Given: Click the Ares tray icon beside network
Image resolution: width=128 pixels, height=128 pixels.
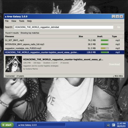Looking at the screenshot, I should pos(108,125).
